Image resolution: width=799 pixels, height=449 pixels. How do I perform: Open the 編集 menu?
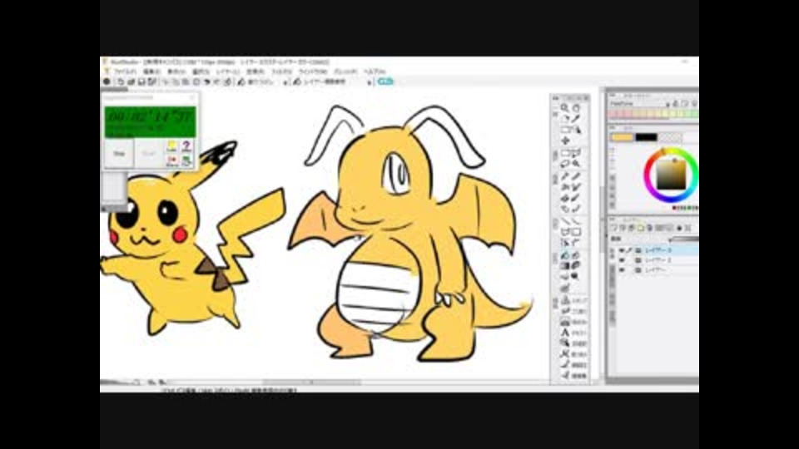(151, 72)
